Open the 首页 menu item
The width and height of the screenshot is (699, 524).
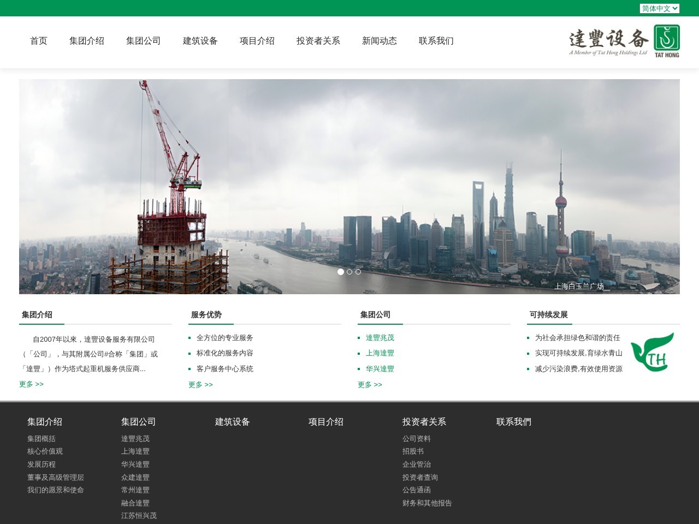[x=38, y=41]
